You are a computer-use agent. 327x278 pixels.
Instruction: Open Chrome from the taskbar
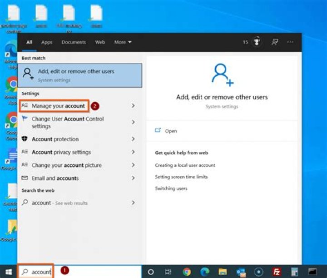point(187,272)
